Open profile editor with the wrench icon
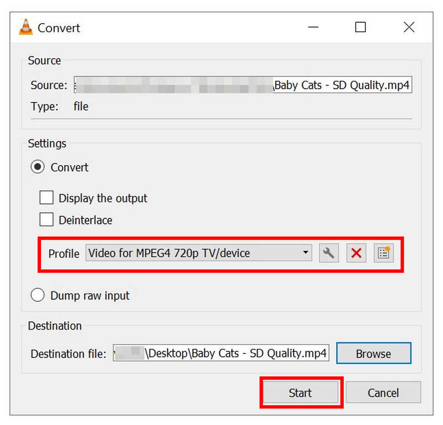Viewport: 443px width, 425px height. (x=329, y=253)
